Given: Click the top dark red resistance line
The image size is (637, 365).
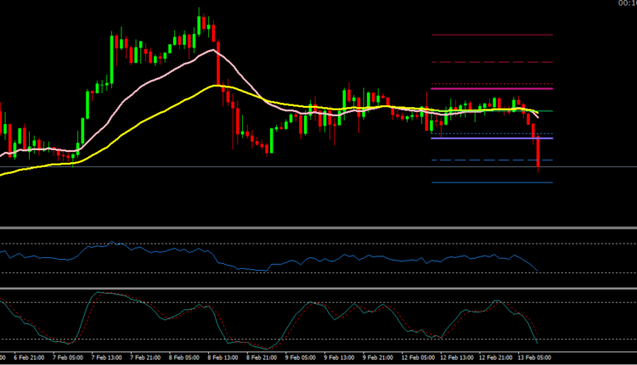Looking at the screenshot, I should tap(493, 35).
